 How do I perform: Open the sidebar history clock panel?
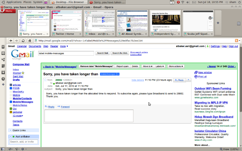point(3,79)
